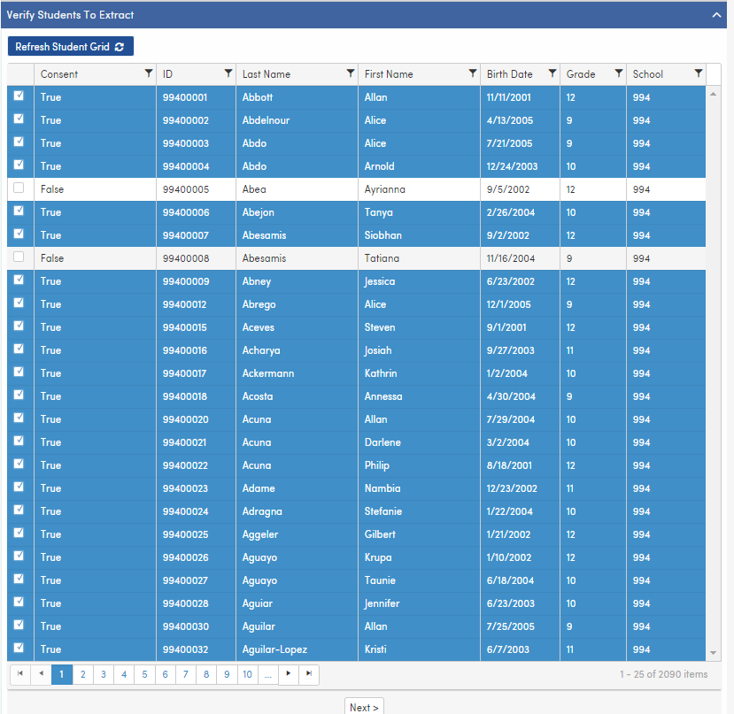Viewport: 734px width, 714px height.
Task: Go to page 5 of the student list
Action: tap(144, 674)
